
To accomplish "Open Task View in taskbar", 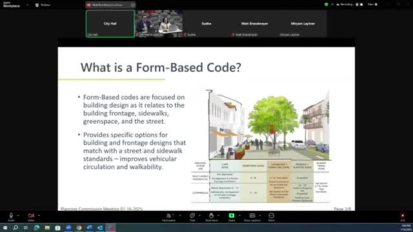I will (26, 227).
